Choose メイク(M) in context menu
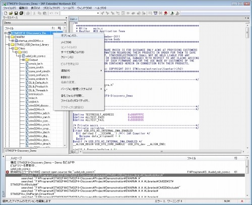 click(x=79, y=42)
